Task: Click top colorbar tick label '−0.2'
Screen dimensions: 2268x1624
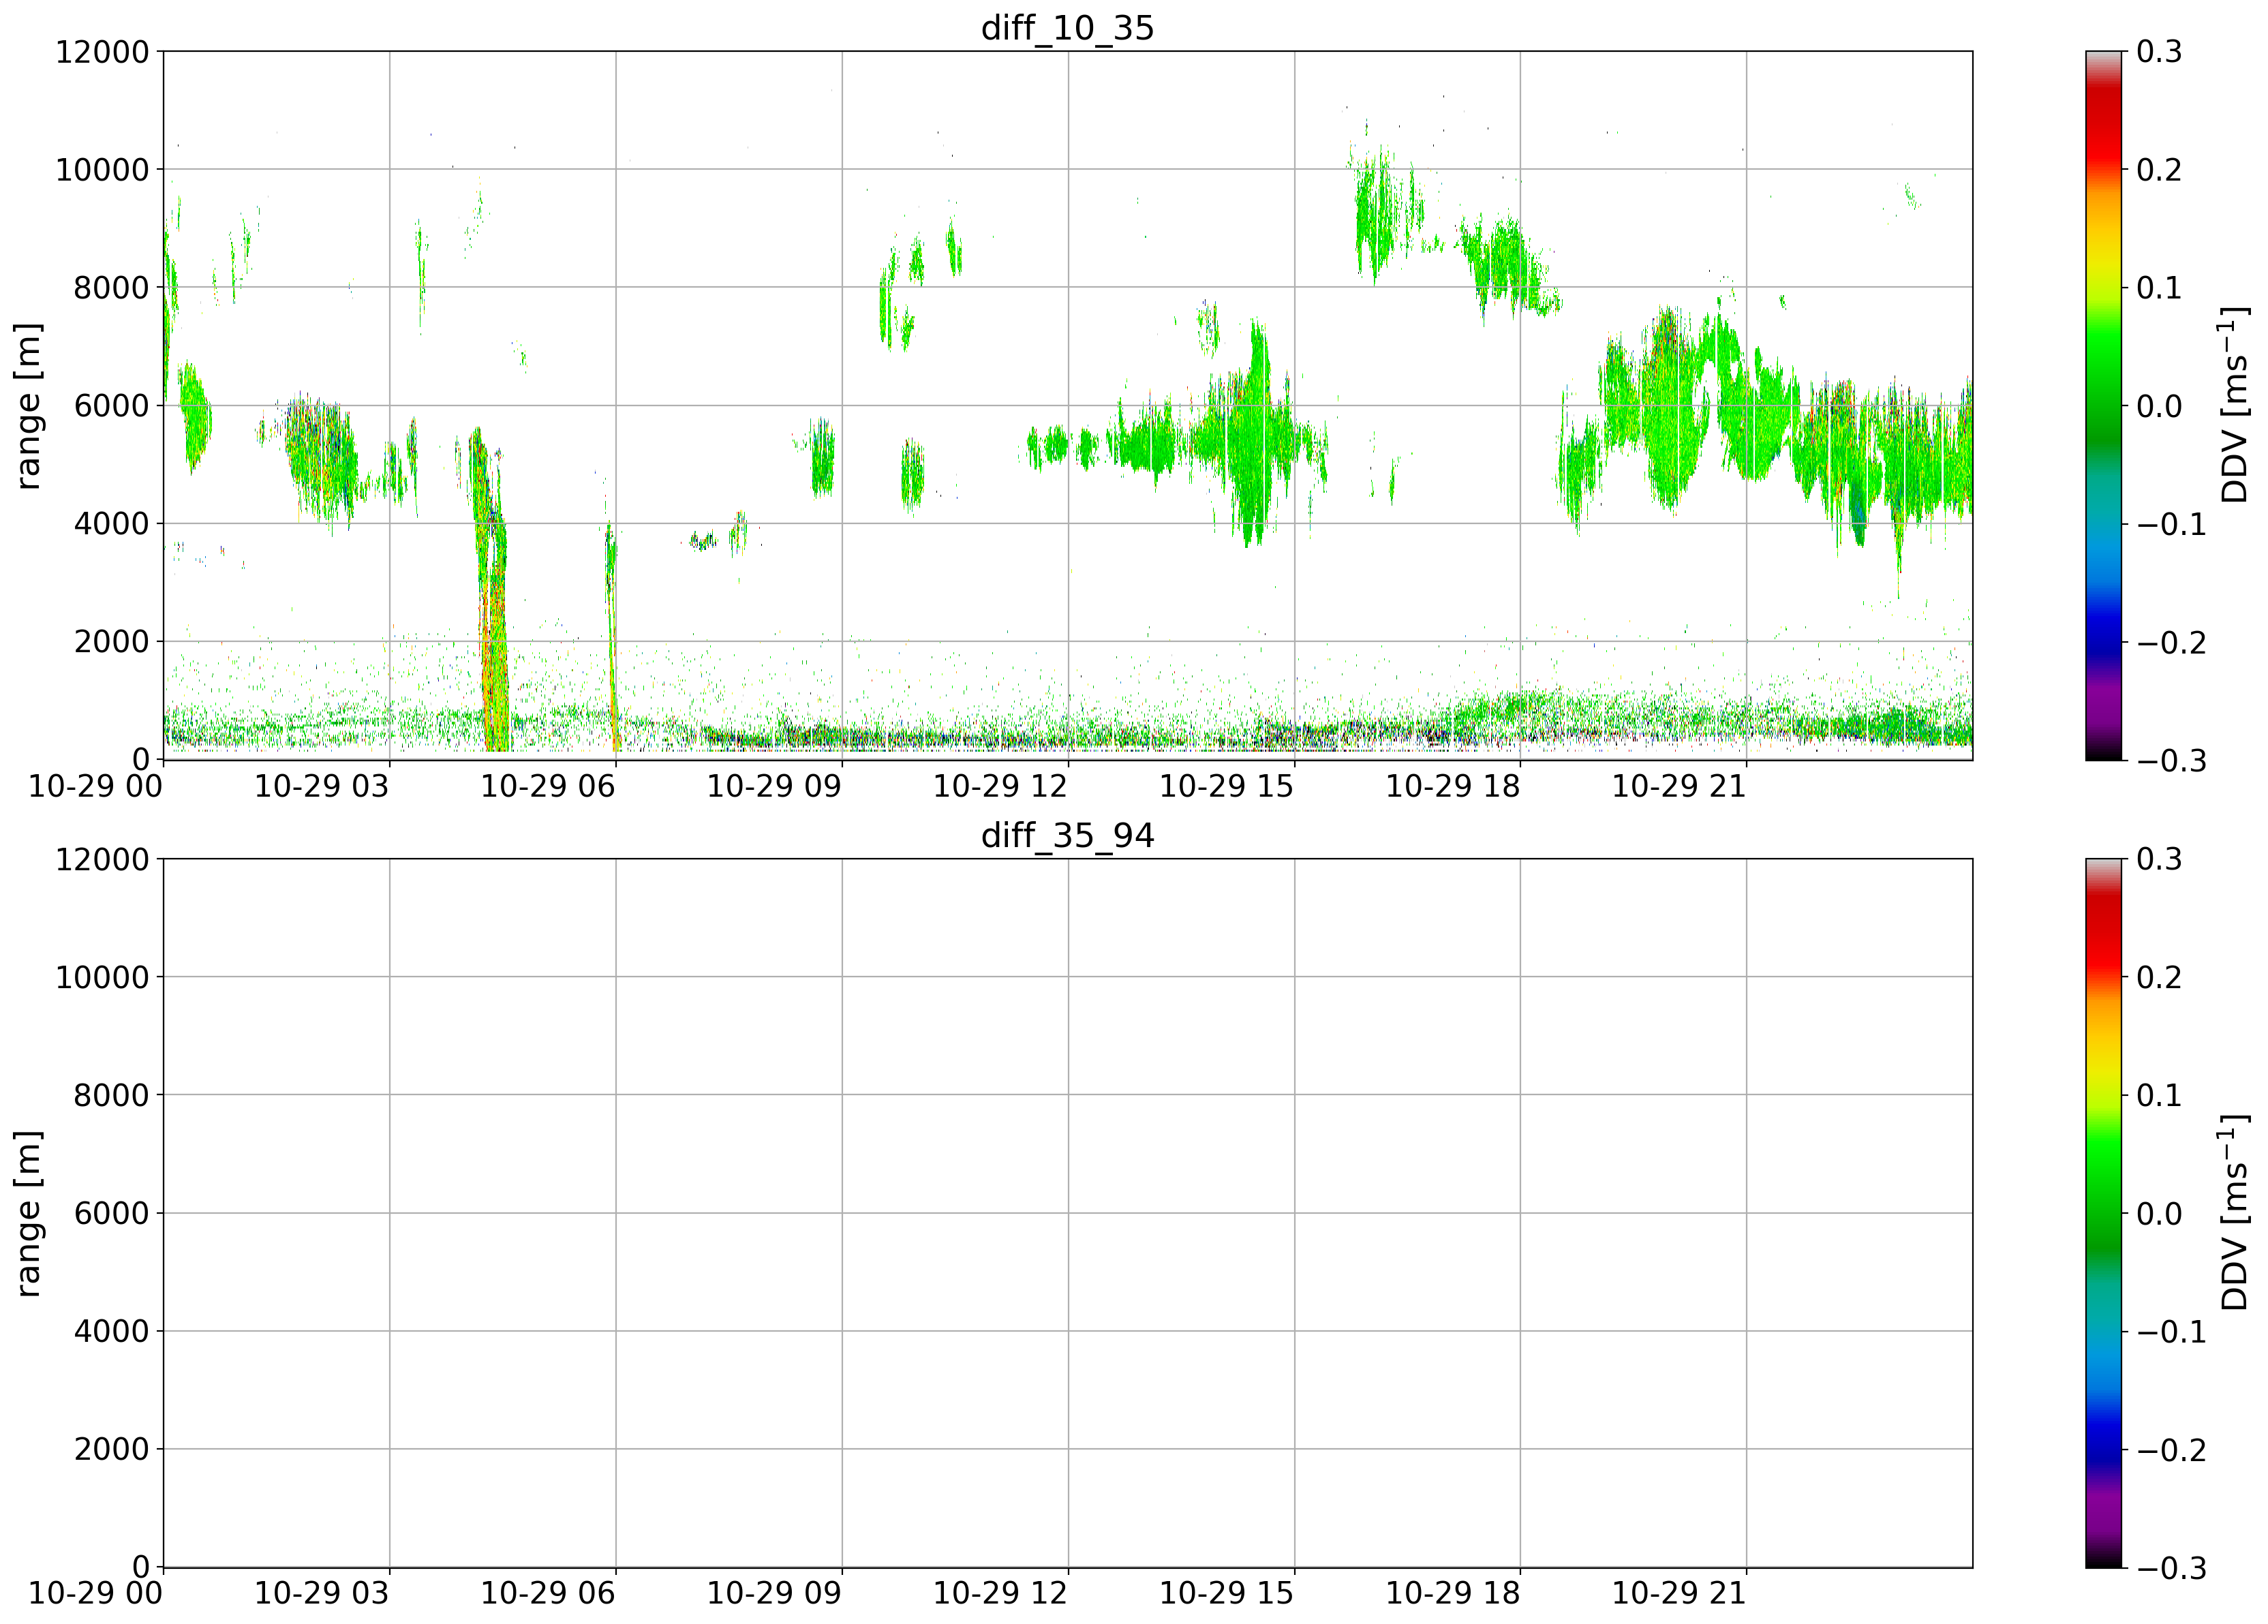Action: tap(2171, 642)
